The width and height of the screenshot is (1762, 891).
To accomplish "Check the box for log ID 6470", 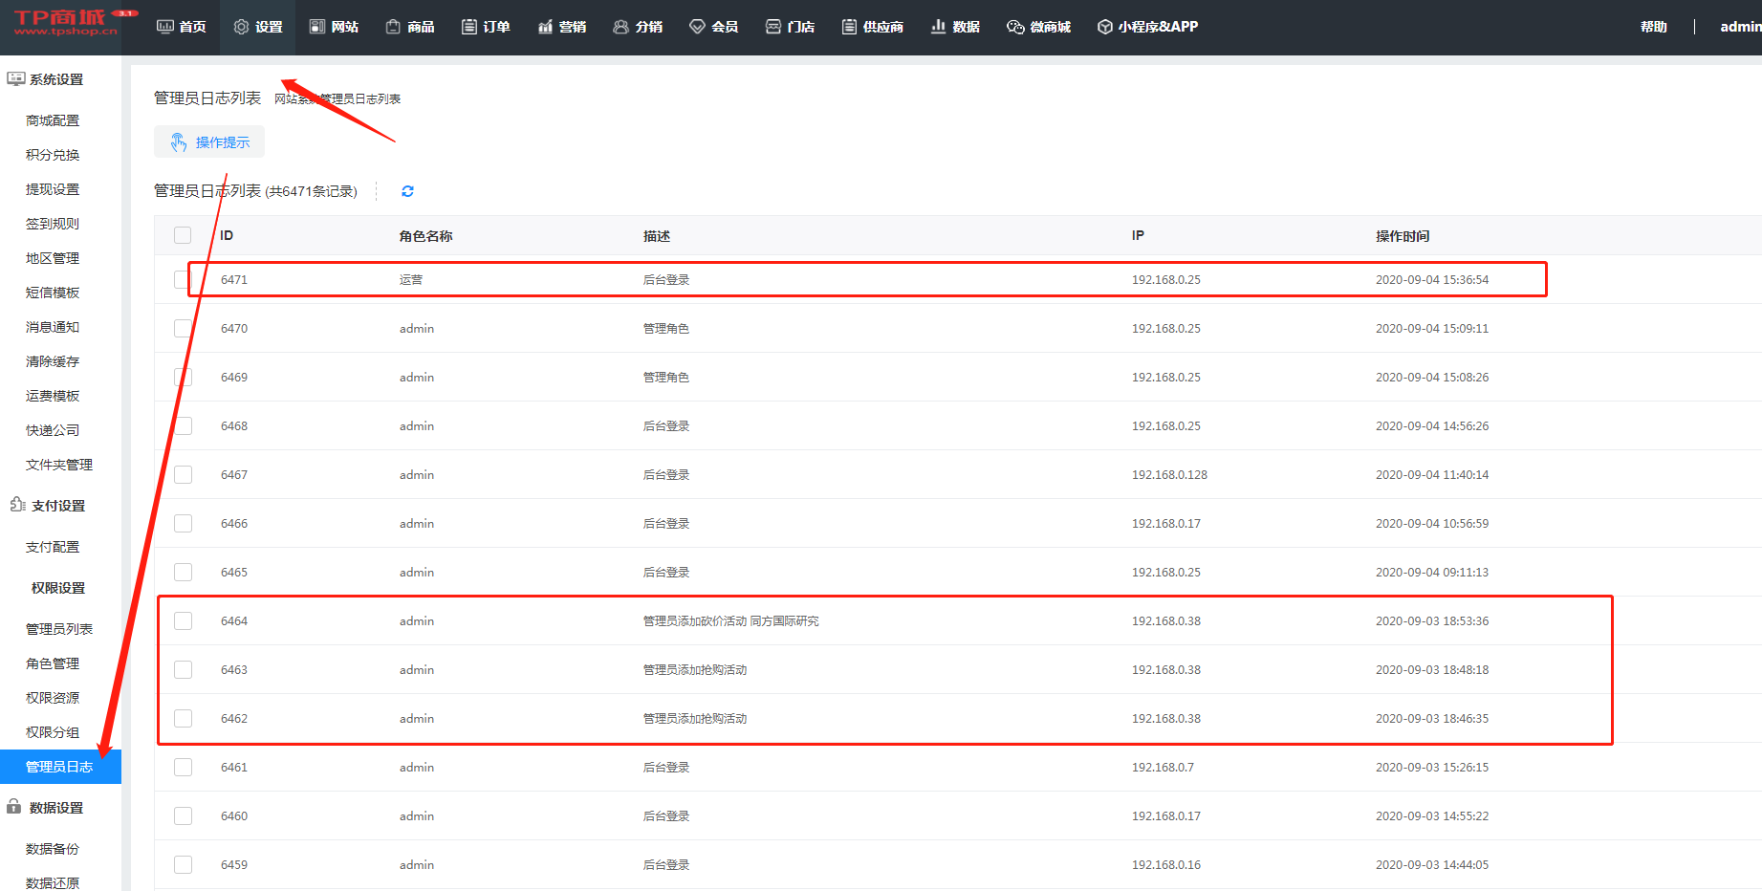I will [183, 329].
